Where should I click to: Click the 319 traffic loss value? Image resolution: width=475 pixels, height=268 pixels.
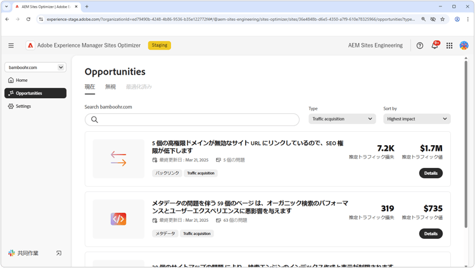388,208
